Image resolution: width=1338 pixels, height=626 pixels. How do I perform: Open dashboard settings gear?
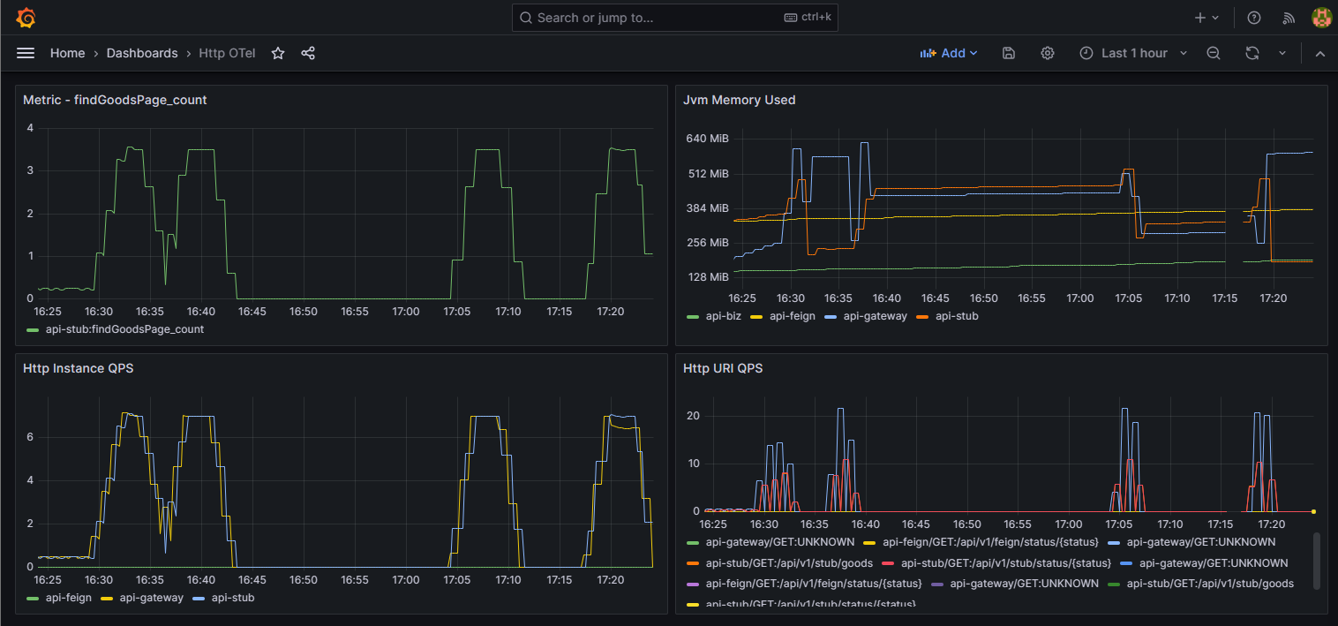pyautogui.click(x=1047, y=53)
